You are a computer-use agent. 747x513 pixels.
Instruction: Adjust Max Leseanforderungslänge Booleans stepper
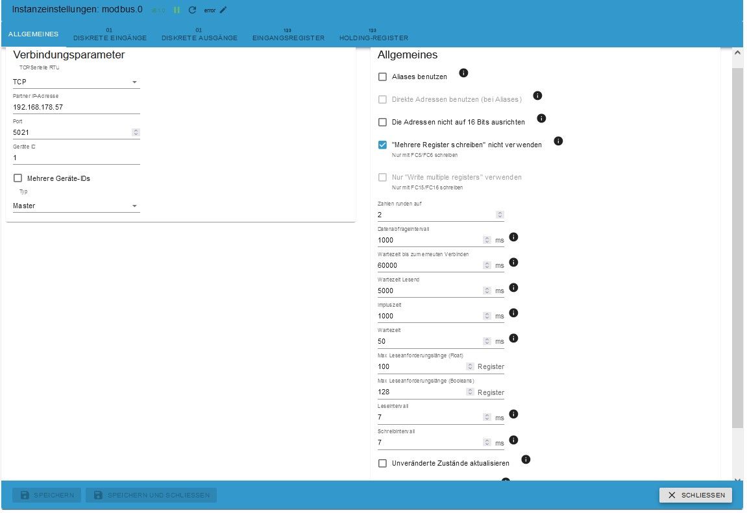471,392
